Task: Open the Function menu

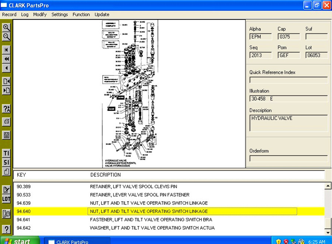Action: coord(81,14)
